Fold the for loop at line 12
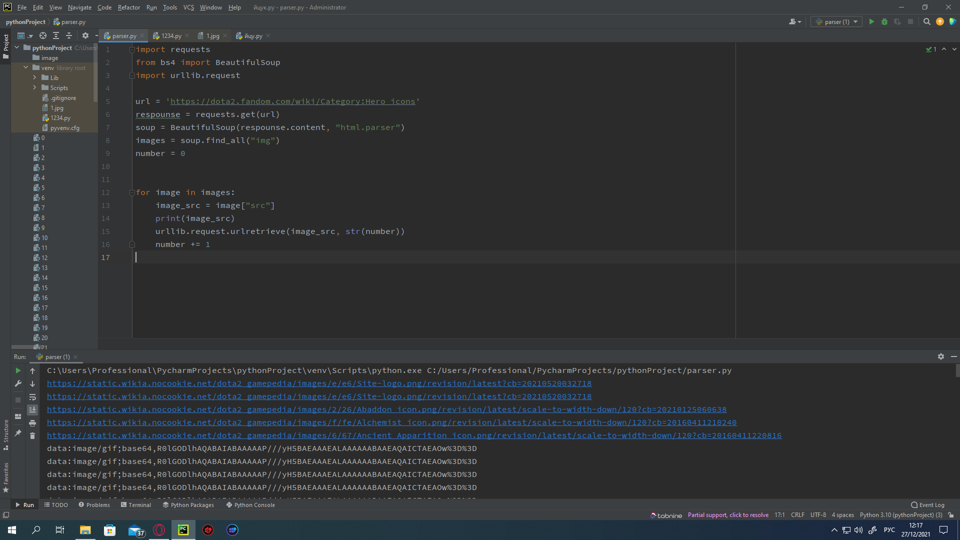The width and height of the screenshot is (960, 540). click(x=132, y=192)
